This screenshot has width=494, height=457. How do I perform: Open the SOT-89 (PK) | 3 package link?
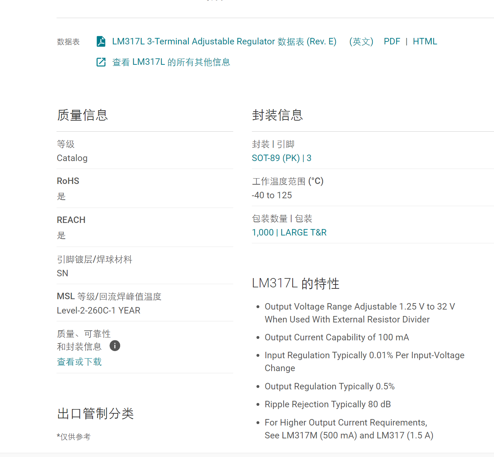(x=282, y=158)
